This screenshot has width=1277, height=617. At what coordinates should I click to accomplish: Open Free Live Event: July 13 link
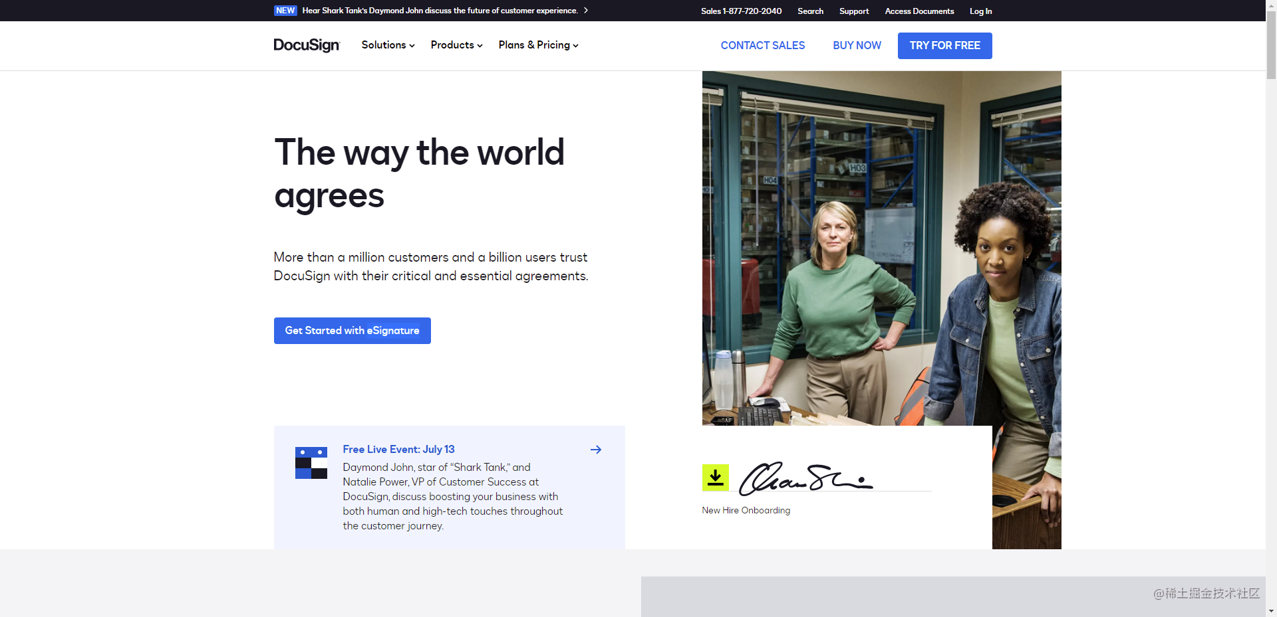399,450
